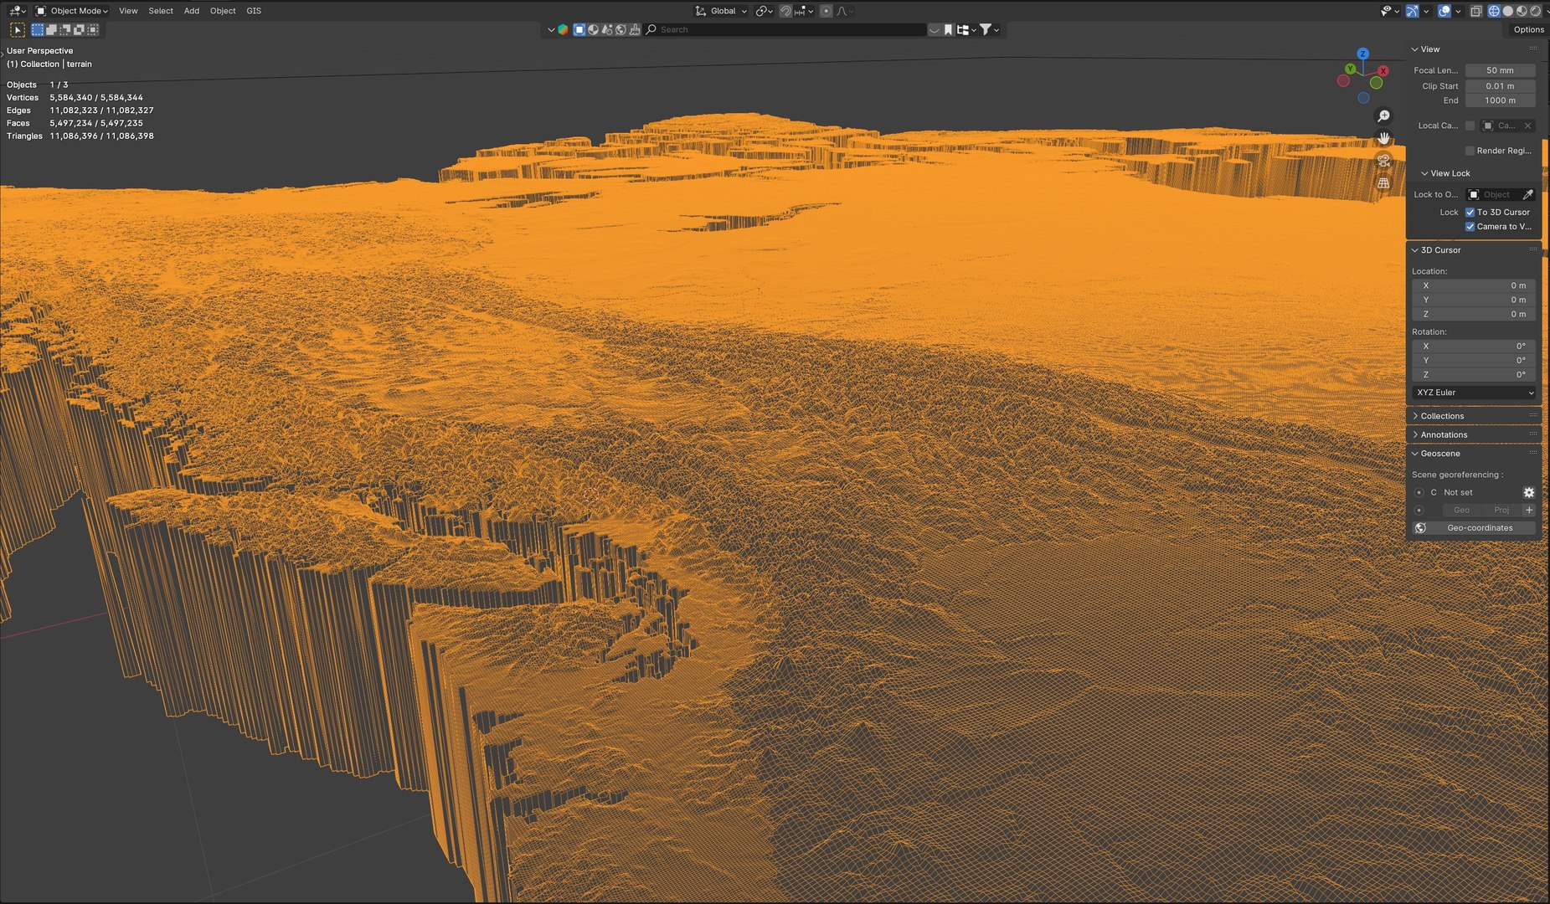Image resolution: width=1550 pixels, height=904 pixels.
Task: Click the green Y axis gizmo
Action: click(1350, 69)
